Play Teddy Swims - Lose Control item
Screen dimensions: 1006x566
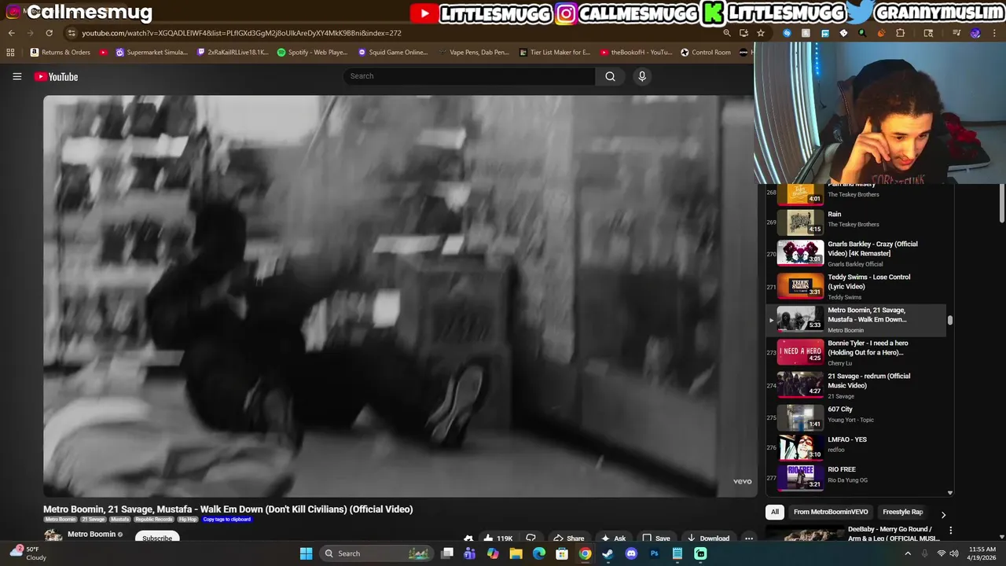point(857,286)
